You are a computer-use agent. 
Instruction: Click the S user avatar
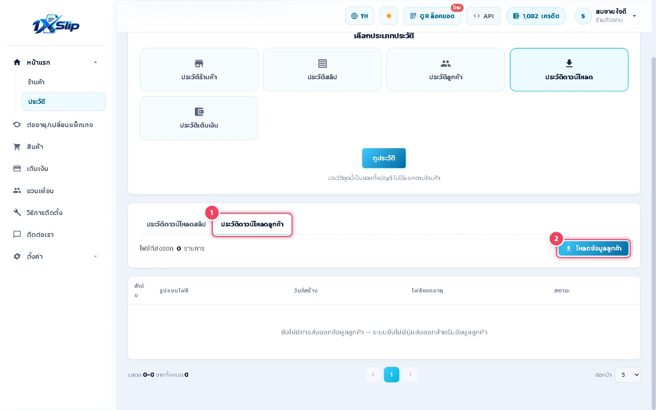(x=583, y=16)
